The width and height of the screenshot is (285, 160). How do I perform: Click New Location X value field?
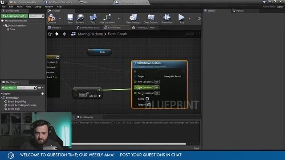[x=157, y=82]
